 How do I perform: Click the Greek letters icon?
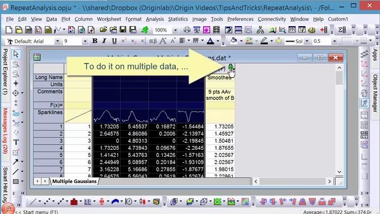[153, 41]
